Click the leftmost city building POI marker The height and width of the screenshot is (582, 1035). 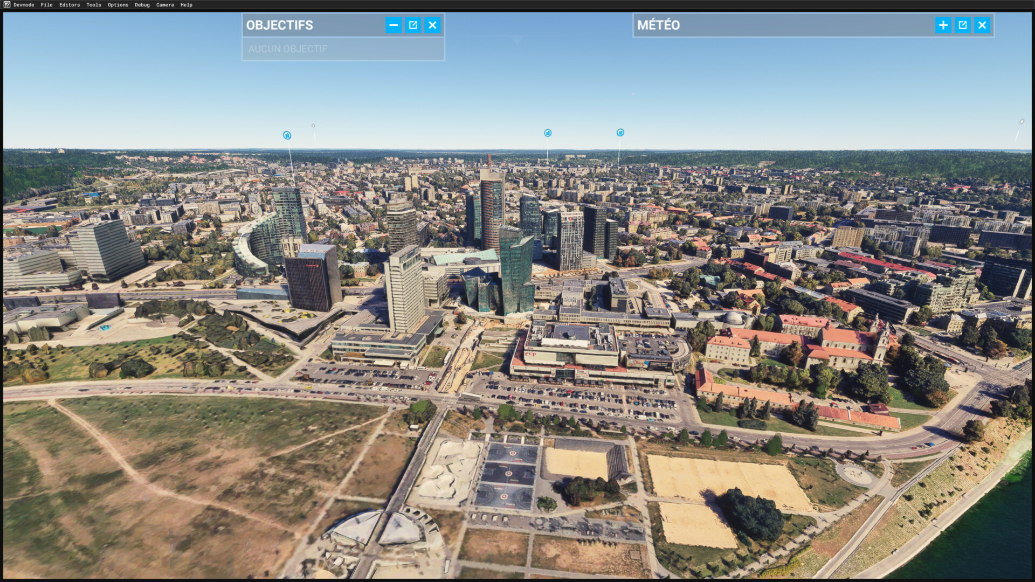pos(287,135)
